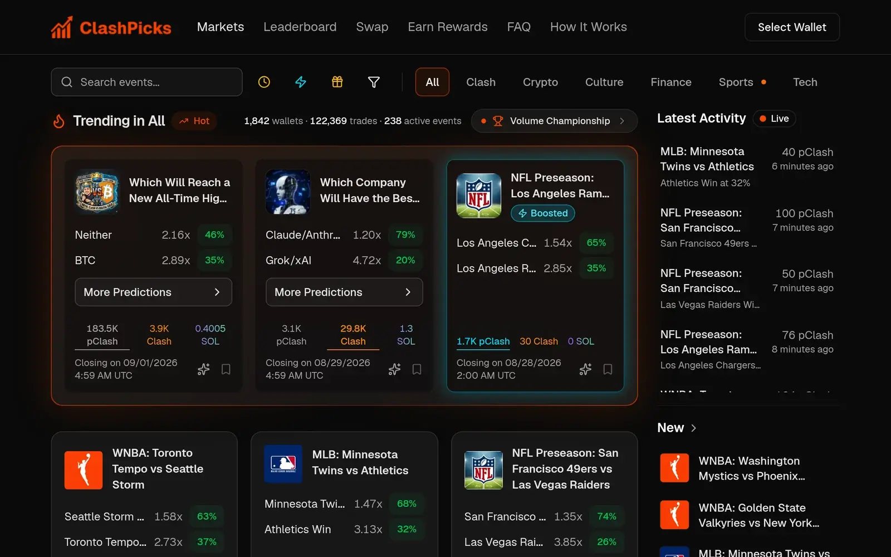Open the Finance category tab
891x557 pixels.
[671, 82]
